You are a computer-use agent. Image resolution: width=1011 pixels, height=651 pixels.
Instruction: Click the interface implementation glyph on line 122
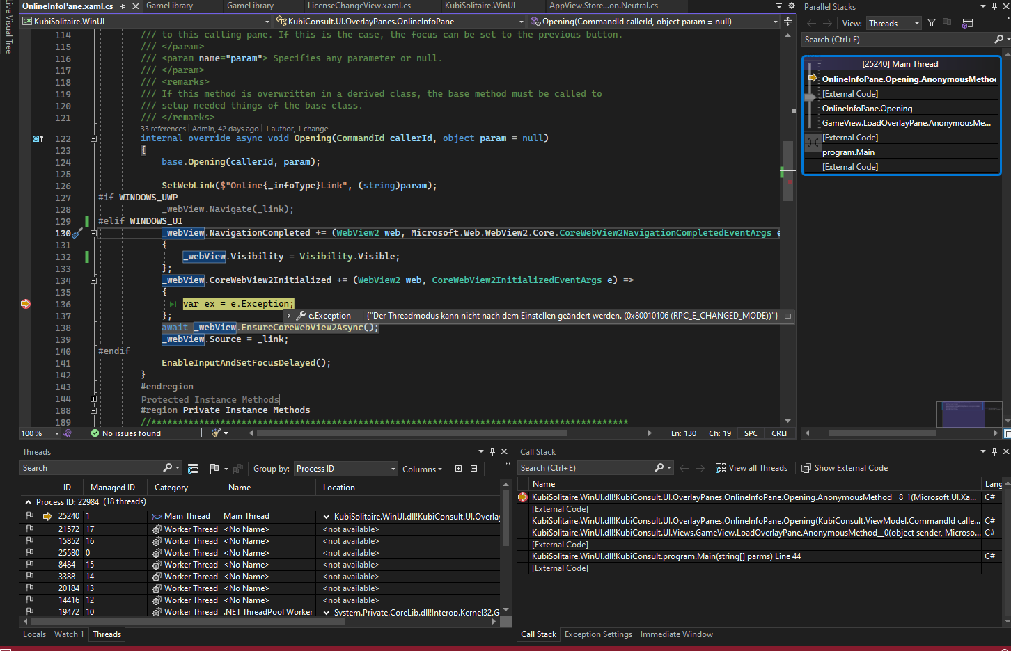[38, 138]
